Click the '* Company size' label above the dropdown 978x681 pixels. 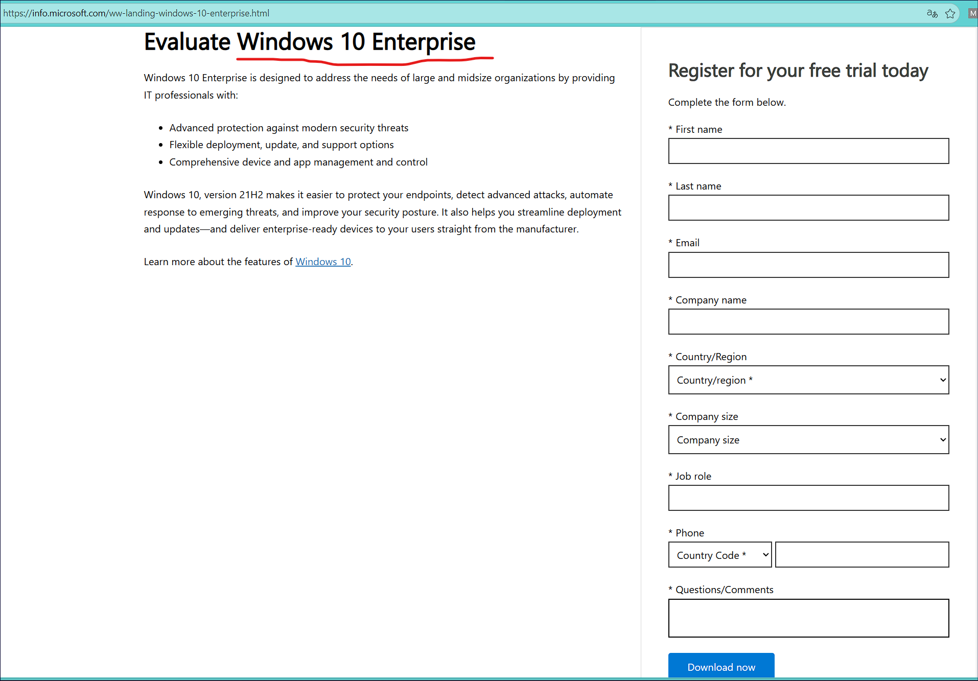pos(703,416)
